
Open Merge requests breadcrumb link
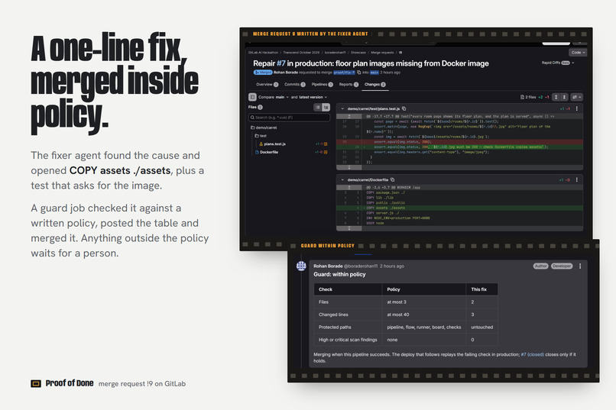tap(382, 53)
